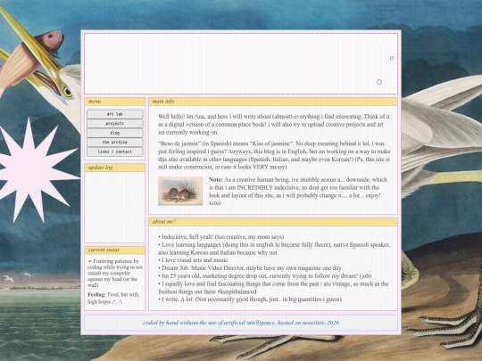Image resolution: width=482 pixels, height=361 pixels.
Task: Click 'Dream Job: Music Video Director' line
Action: point(250,268)
